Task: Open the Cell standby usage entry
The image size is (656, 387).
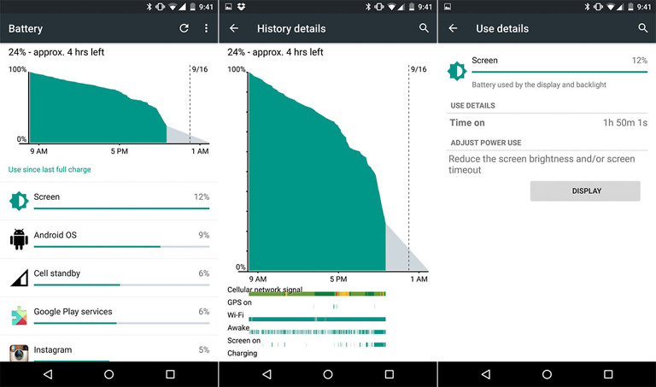Action: click(x=108, y=278)
